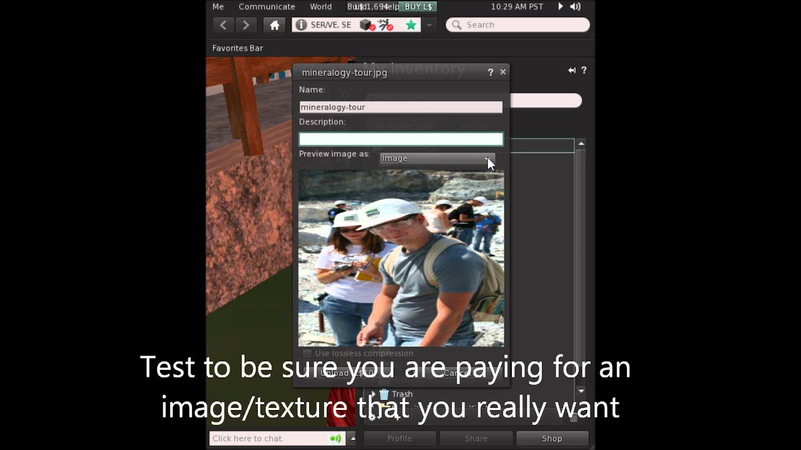This screenshot has height=450, width=801.
Task: Click the image preview of the mineralogy tour
Action: tap(401, 258)
